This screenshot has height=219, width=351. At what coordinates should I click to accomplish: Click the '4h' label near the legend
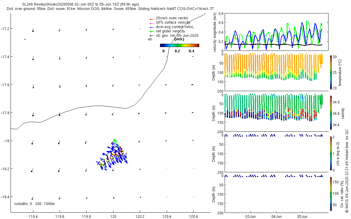150,39
